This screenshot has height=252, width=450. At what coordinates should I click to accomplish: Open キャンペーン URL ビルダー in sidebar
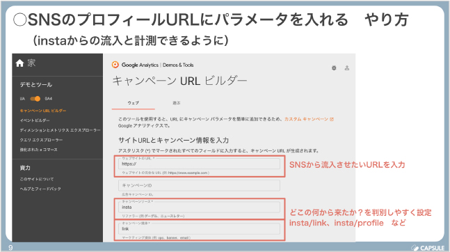coord(42,111)
